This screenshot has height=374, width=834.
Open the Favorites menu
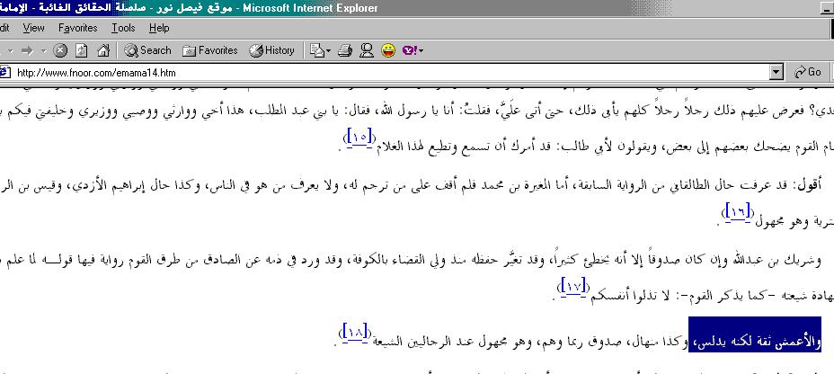[x=78, y=28]
